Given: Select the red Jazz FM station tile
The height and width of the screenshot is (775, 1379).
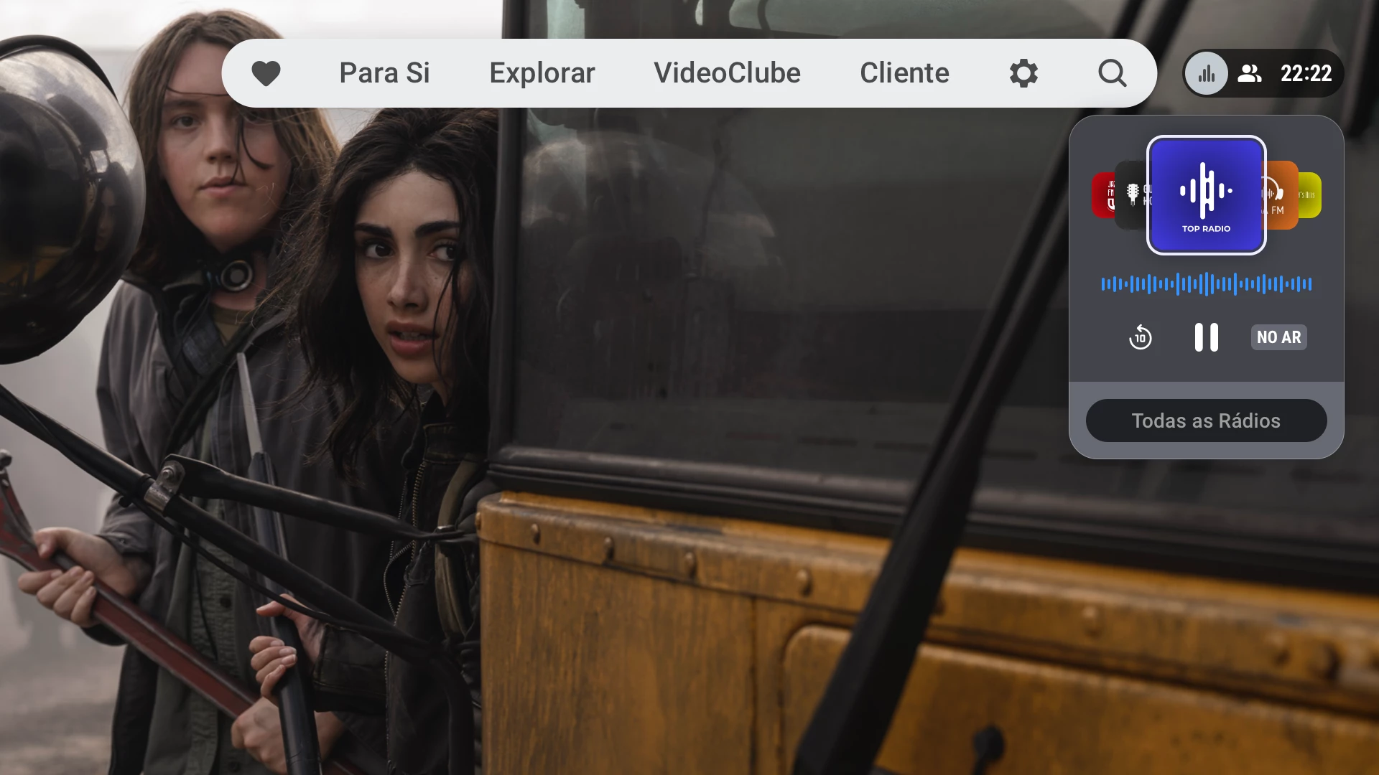Looking at the screenshot, I should point(1102,195).
